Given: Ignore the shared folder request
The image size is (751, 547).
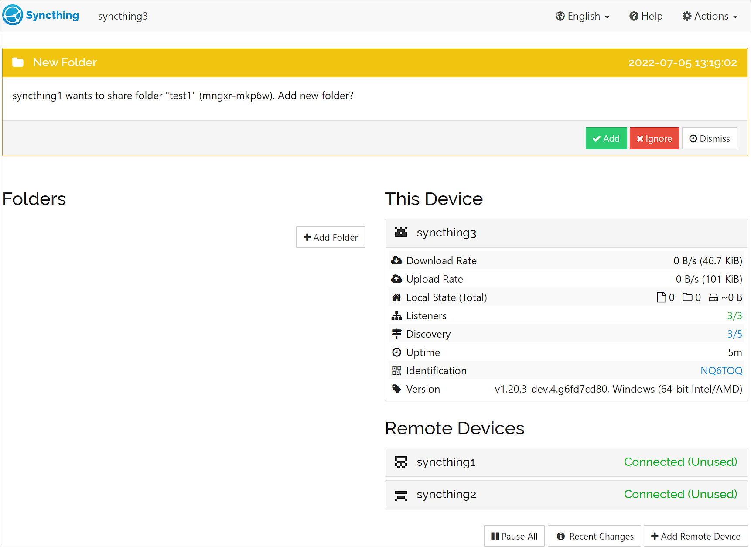Looking at the screenshot, I should coord(654,138).
